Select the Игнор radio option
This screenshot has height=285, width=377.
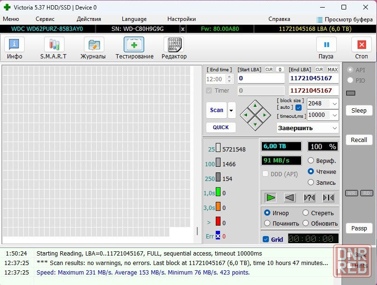pos(267,213)
